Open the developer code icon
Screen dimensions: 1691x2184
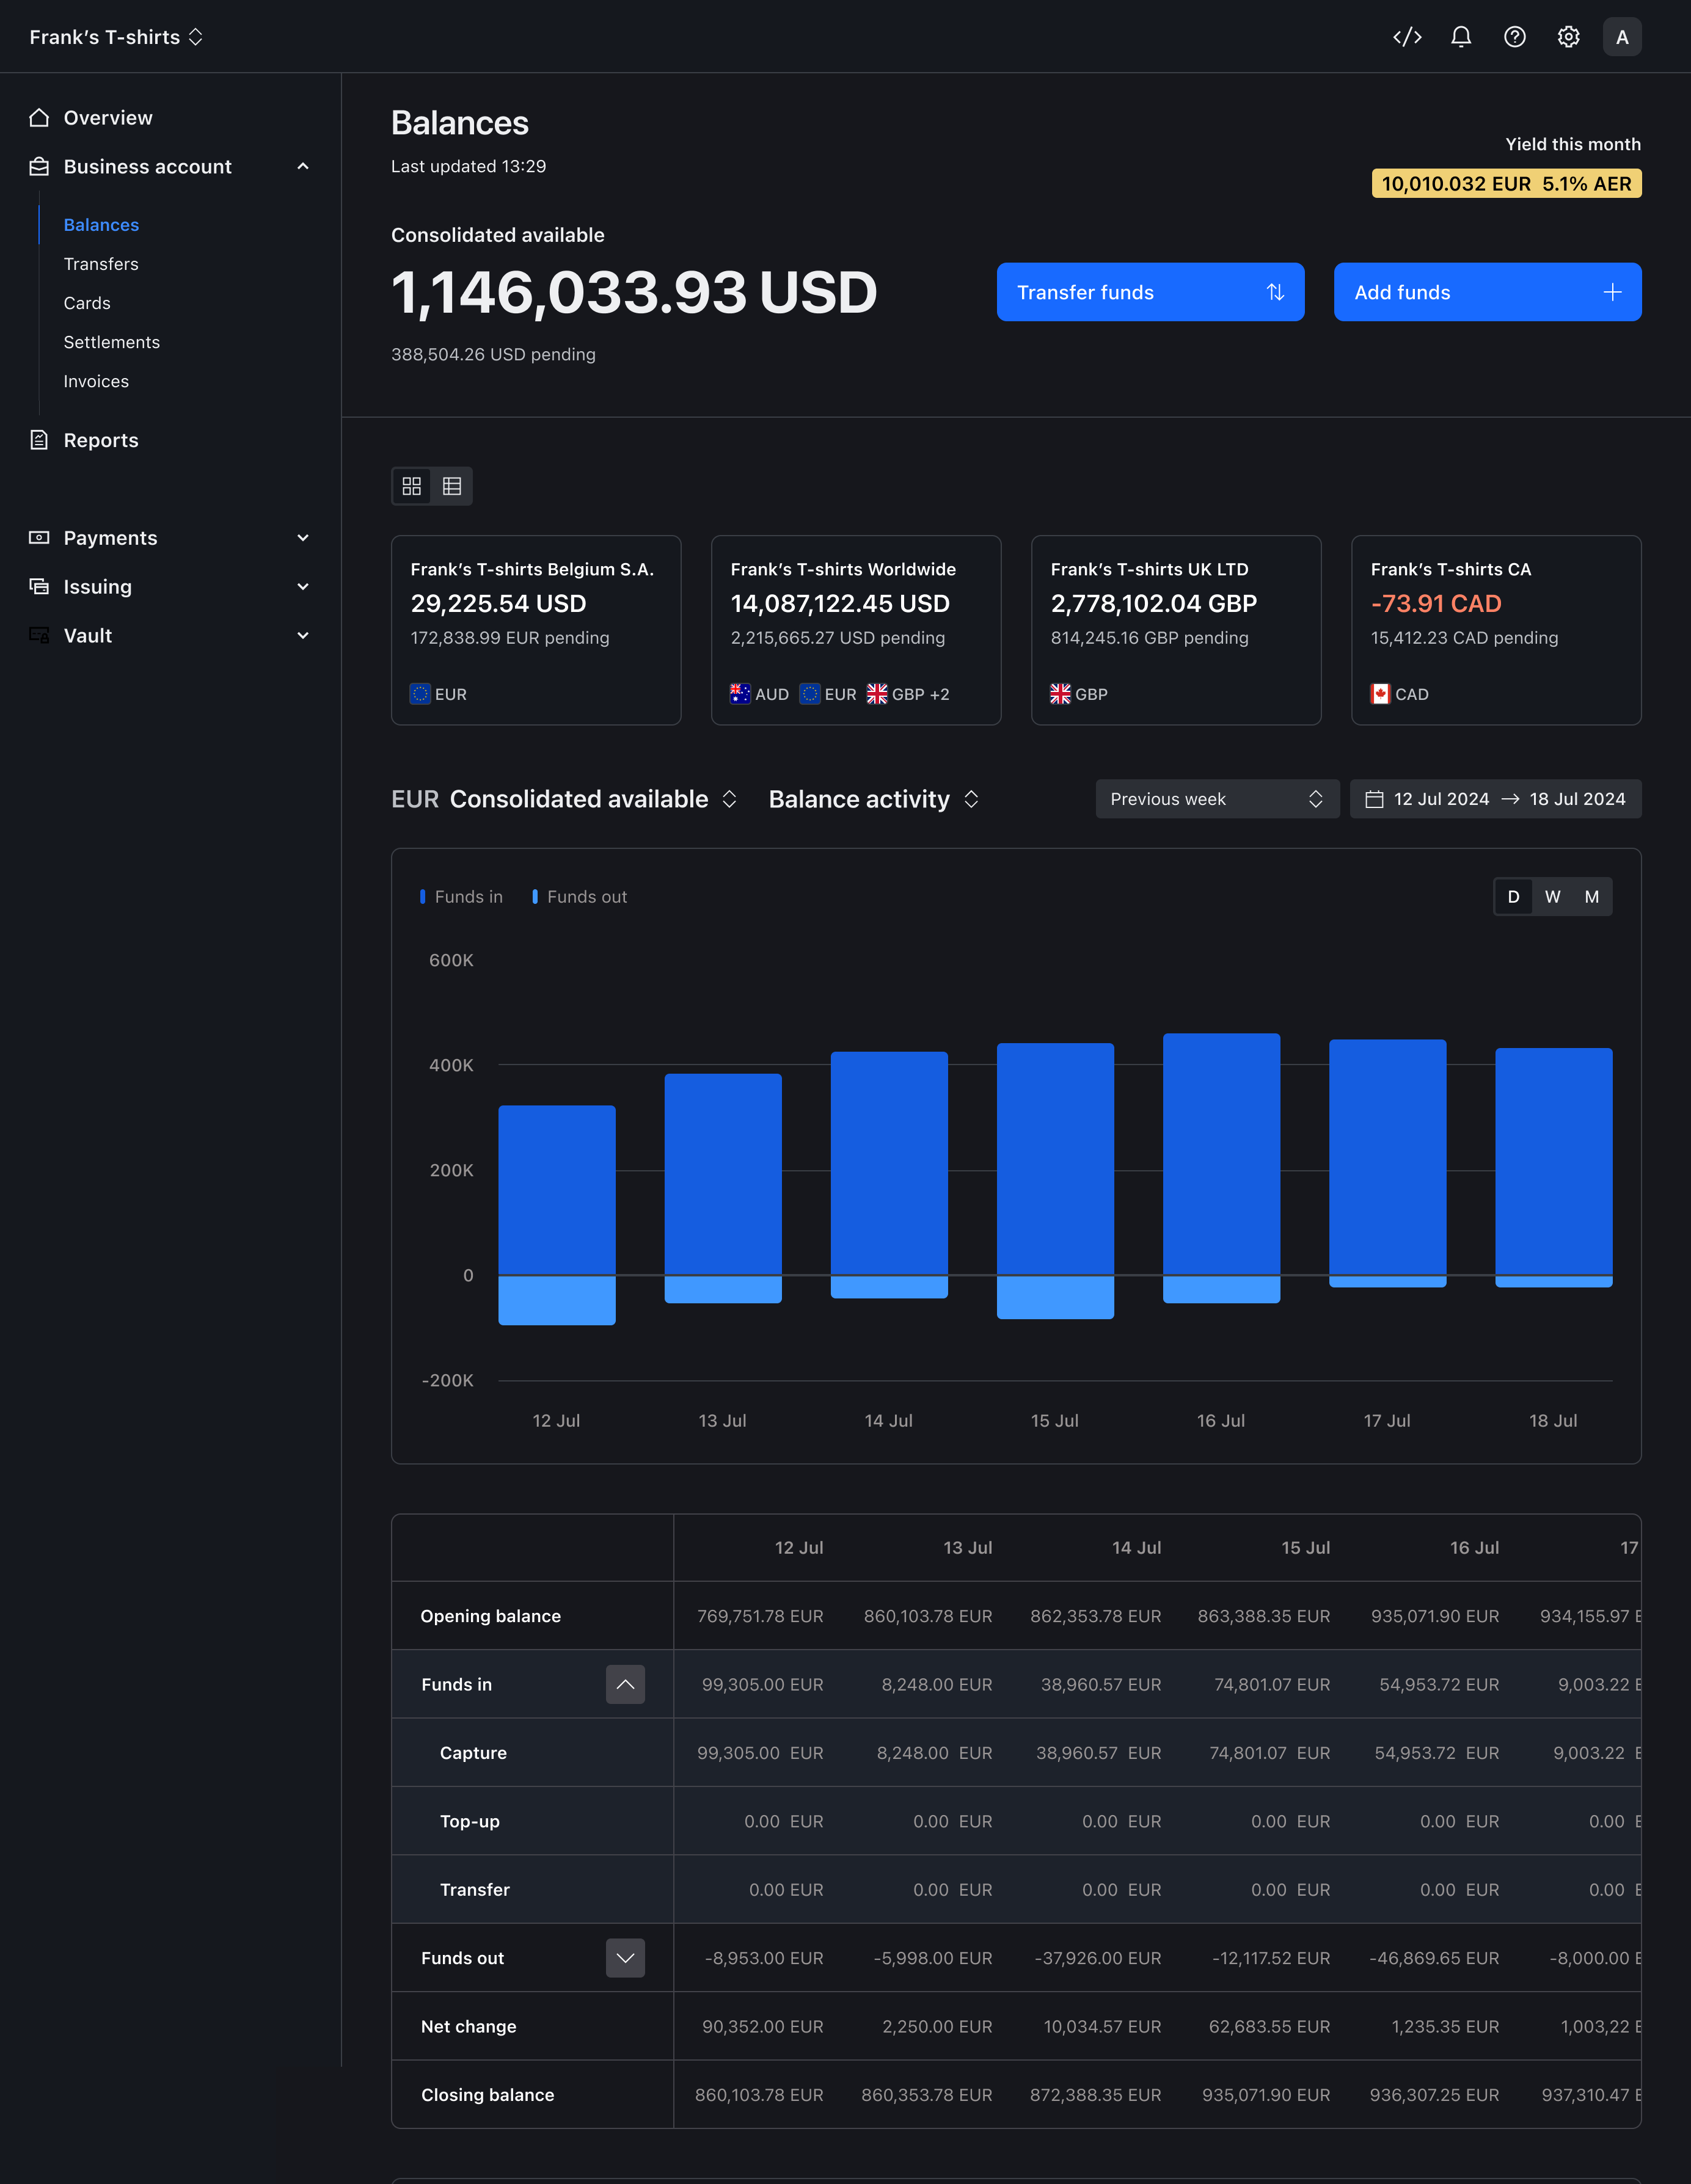click(1407, 37)
